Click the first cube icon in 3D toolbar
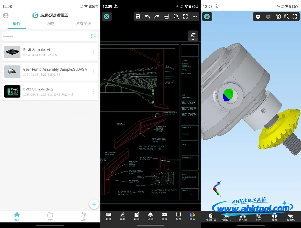 click(258, 17)
